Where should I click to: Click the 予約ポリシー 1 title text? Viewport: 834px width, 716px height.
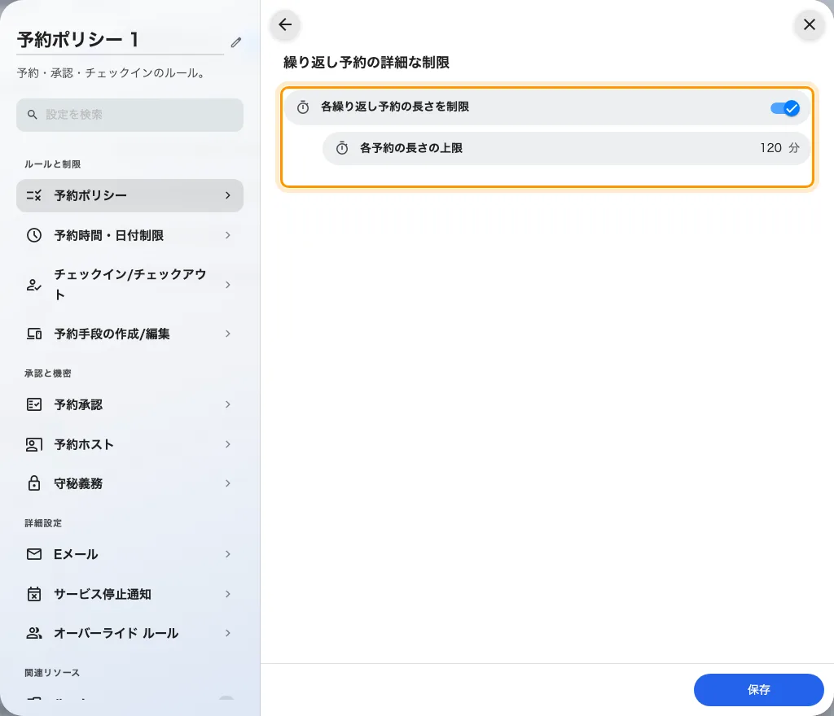click(x=77, y=40)
